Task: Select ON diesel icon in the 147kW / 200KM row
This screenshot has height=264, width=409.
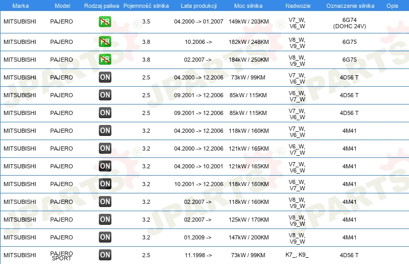Action: [x=105, y=237]
